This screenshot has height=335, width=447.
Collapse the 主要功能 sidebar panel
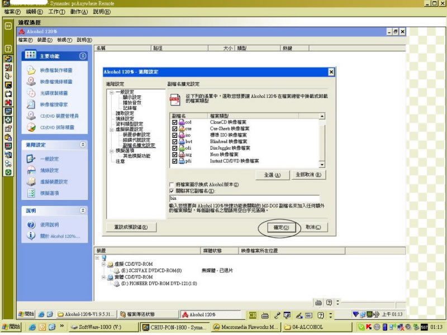pyautogui.click(x=83, y=56)
